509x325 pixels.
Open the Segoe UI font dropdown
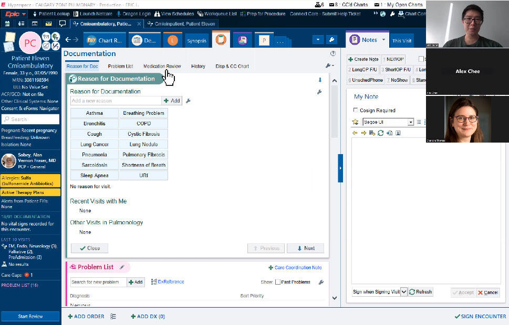(x=410, y=122)
